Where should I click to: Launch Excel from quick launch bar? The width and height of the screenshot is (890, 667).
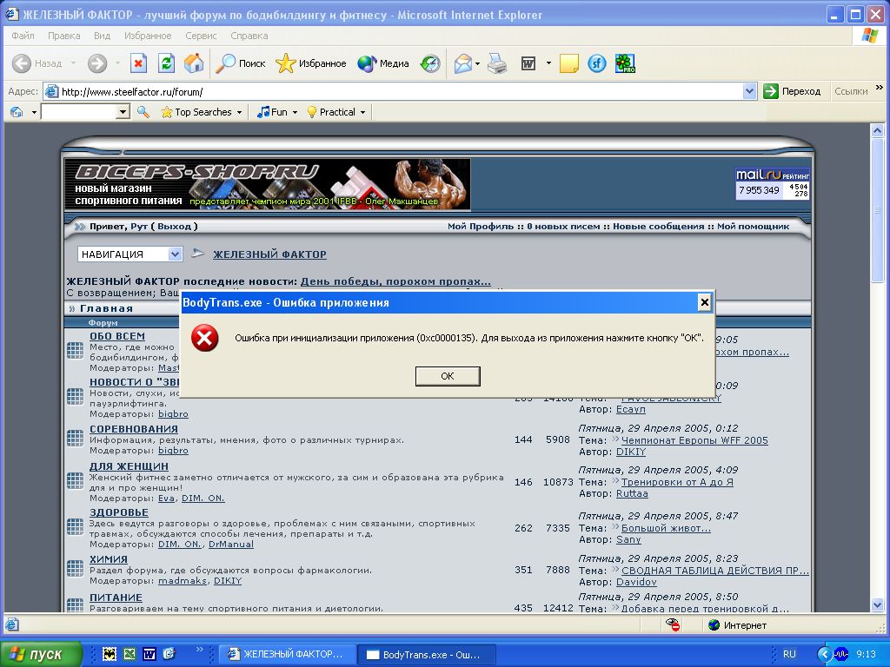click(130, 654)
